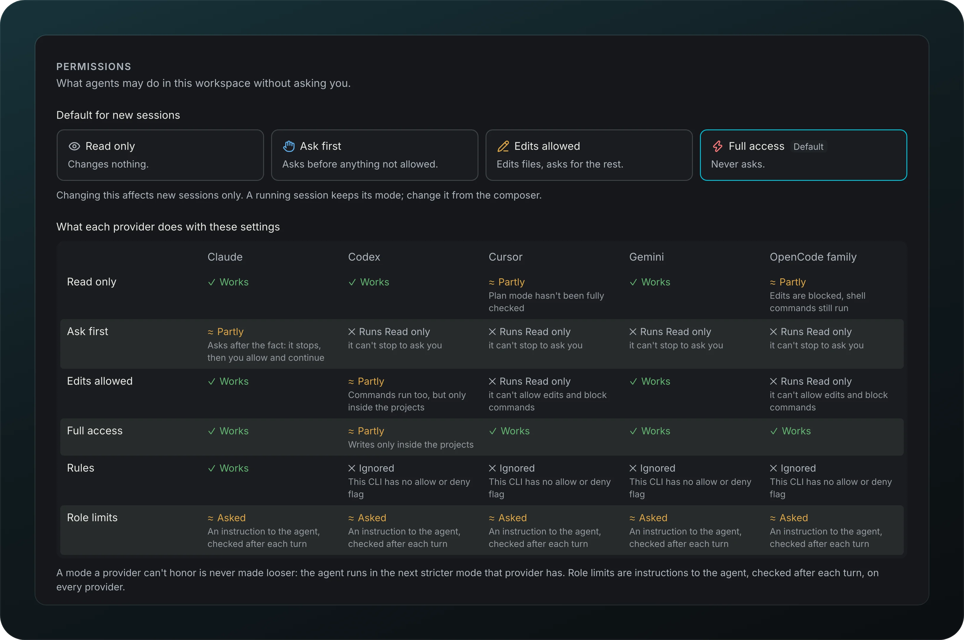Click Claude's Asked status for Role limits

coord(227,518)
